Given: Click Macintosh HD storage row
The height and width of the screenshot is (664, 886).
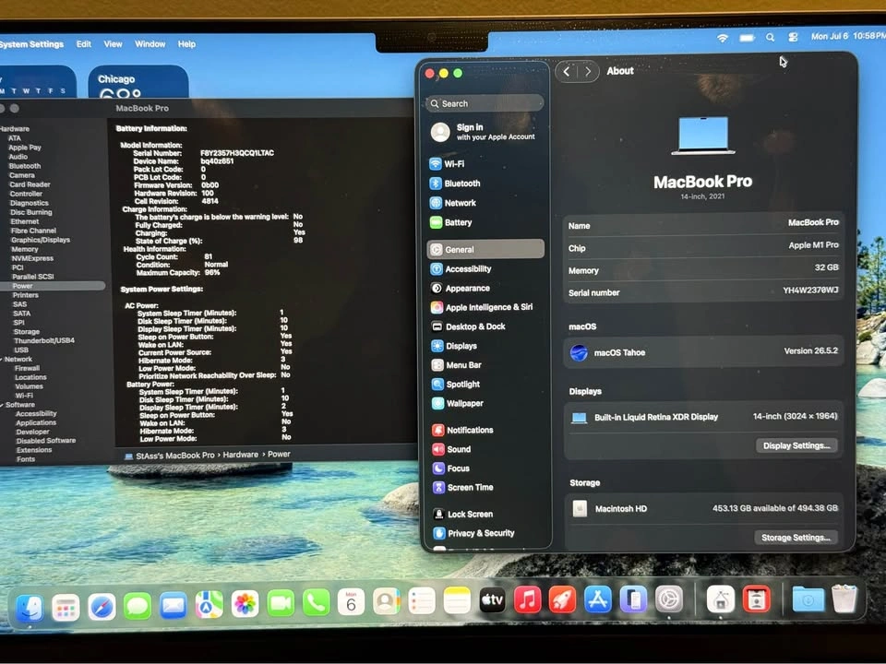Looking at the screenshot, I should pyautogui.click(x=703, y=508).
